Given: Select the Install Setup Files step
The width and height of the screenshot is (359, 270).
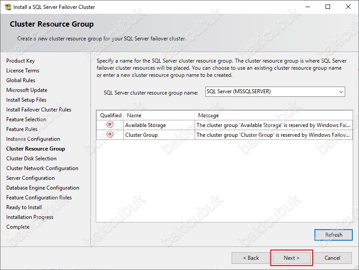Looking at the screenshot, I should pos(26,100).
